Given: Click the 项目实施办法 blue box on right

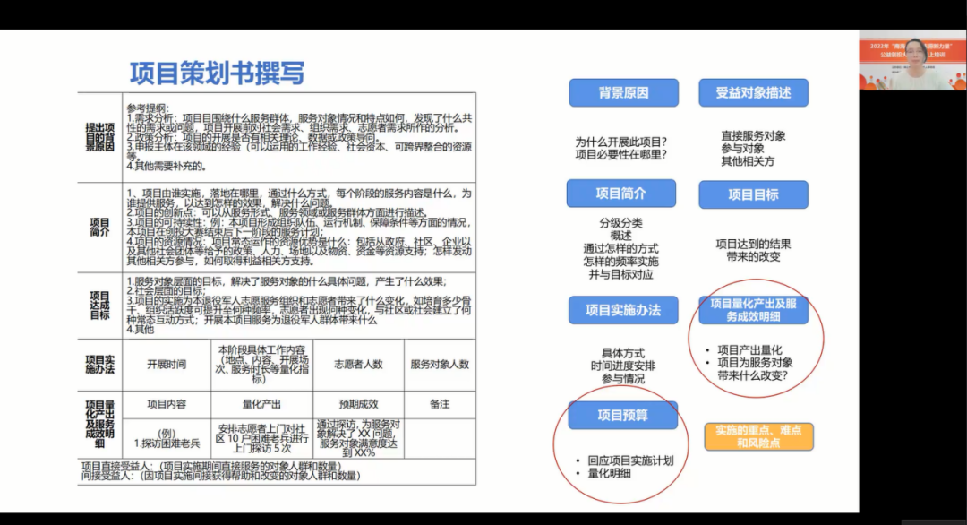Looking at the screenshot, I should click(x=623, y=310).
